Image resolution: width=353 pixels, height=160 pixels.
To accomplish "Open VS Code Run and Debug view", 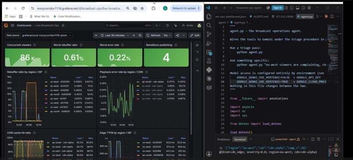I will pos(209,43).
